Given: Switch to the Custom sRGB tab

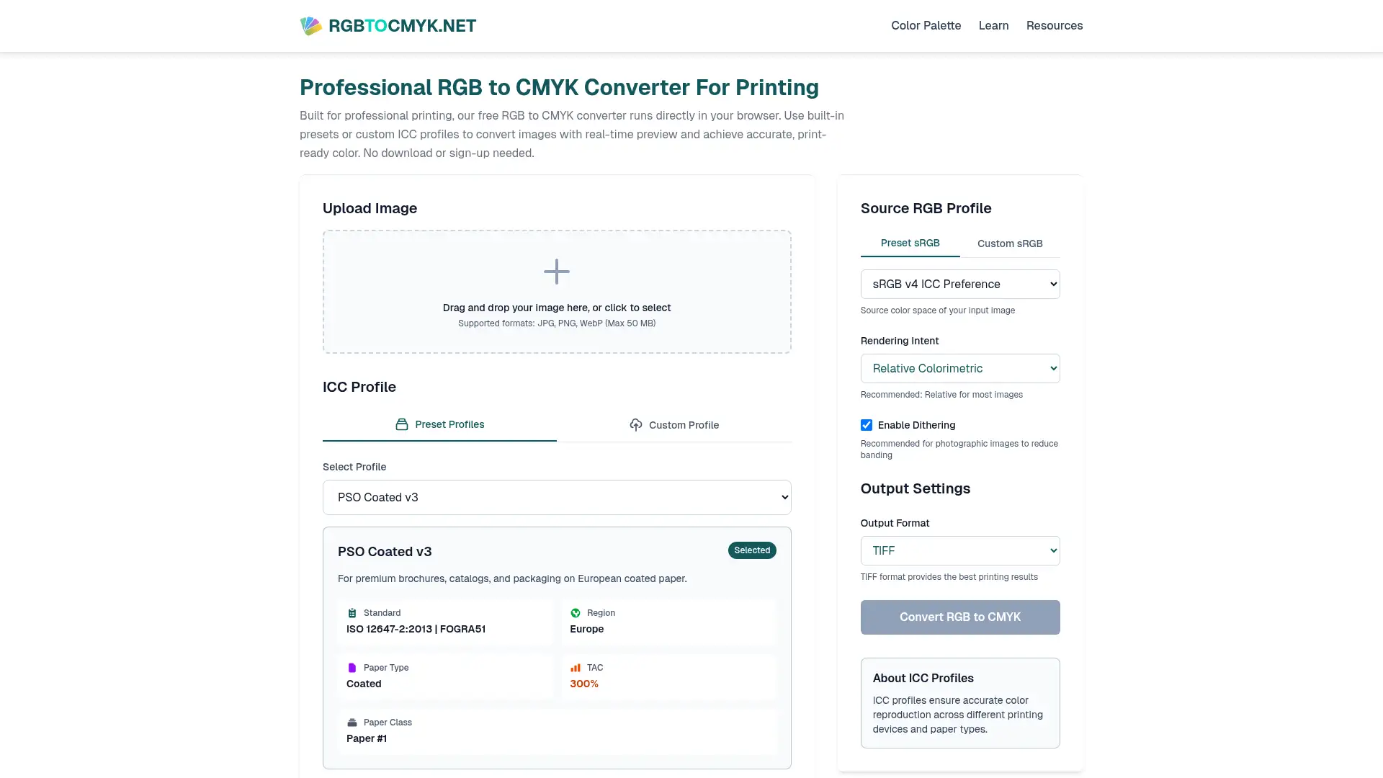Looking at the screenshot, I should click(1010, 243).
